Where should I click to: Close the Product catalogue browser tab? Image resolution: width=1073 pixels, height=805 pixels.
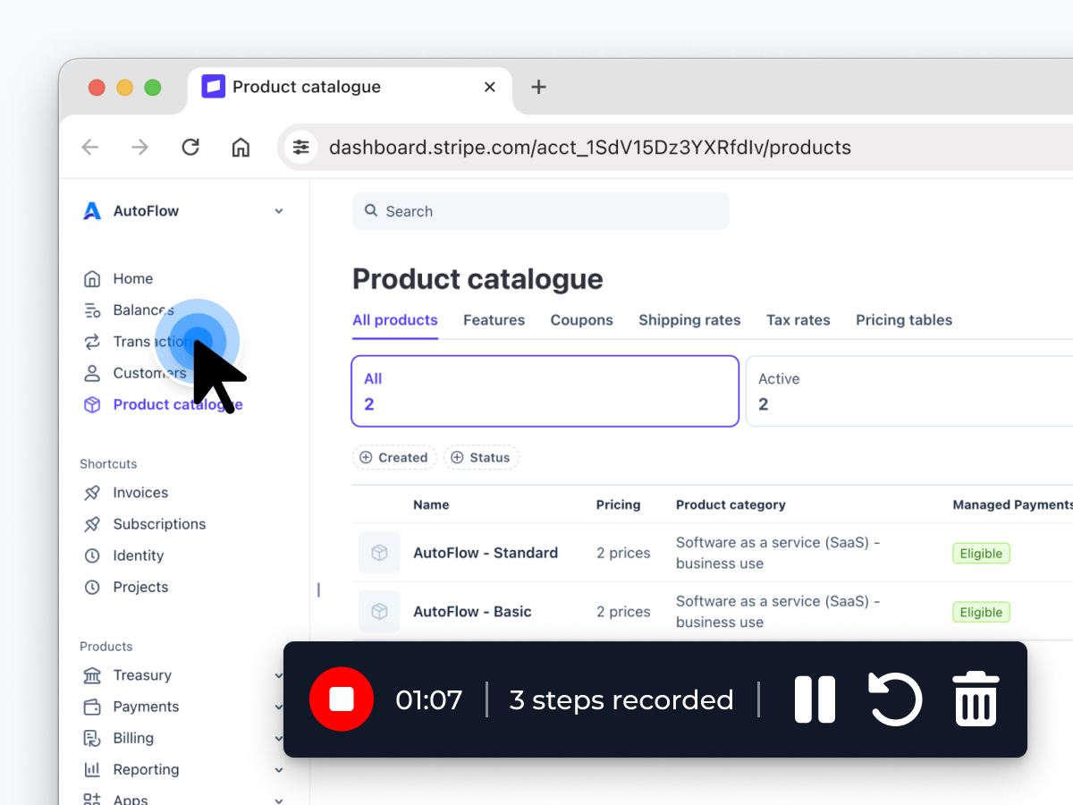489,87
